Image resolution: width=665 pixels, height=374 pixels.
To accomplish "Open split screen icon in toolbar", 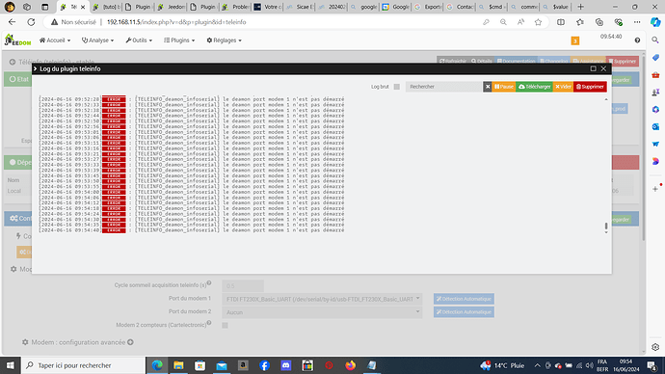I will [x=561, y=22].
